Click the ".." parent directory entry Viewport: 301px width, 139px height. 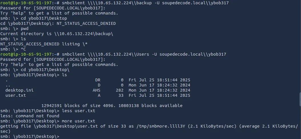(x=8, y=85)
